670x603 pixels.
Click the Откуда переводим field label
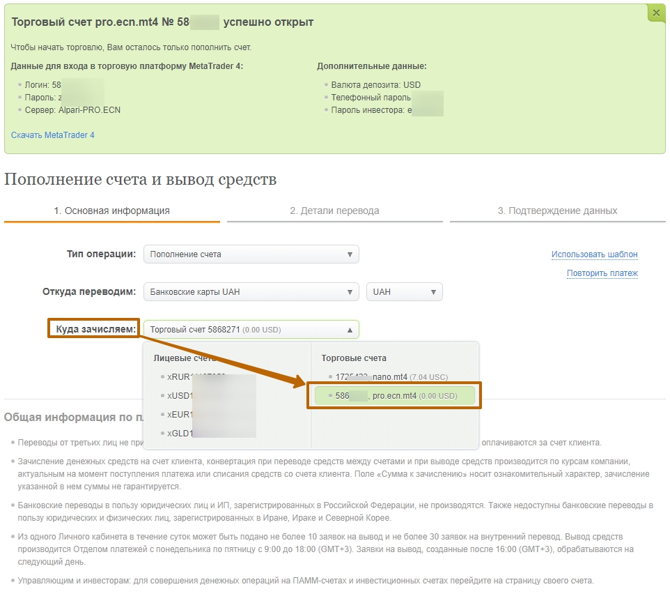(x=90, y=291)
